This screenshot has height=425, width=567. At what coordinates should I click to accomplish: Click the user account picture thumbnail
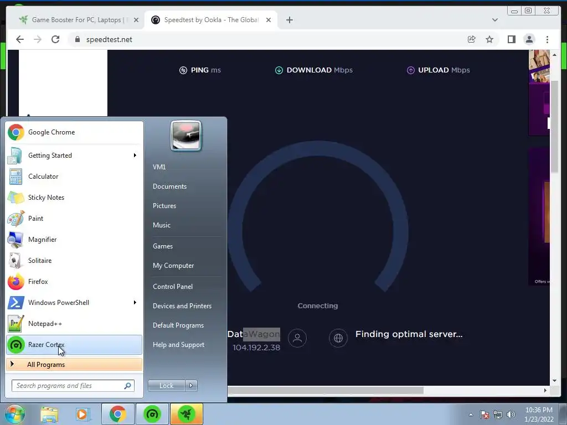tap(186, 136)
